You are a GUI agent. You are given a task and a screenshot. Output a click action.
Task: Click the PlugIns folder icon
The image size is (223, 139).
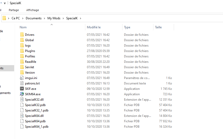pos(22,51)
